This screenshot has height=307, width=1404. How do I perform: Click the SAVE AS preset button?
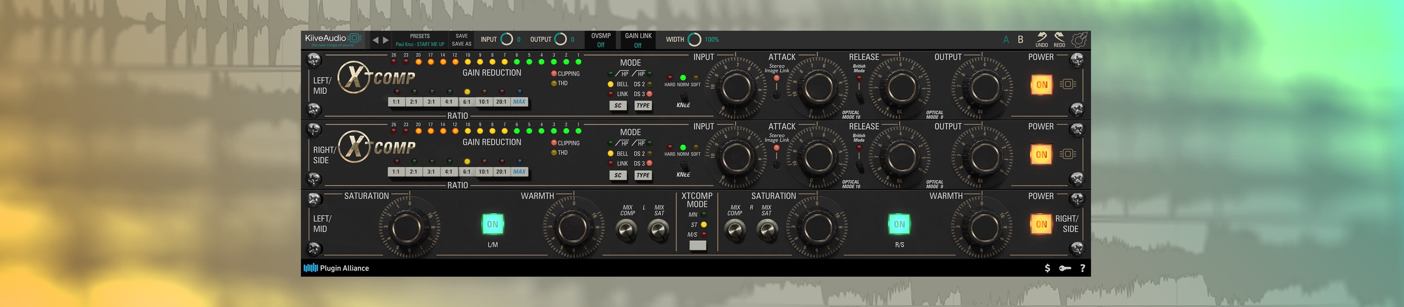(461, 44)
